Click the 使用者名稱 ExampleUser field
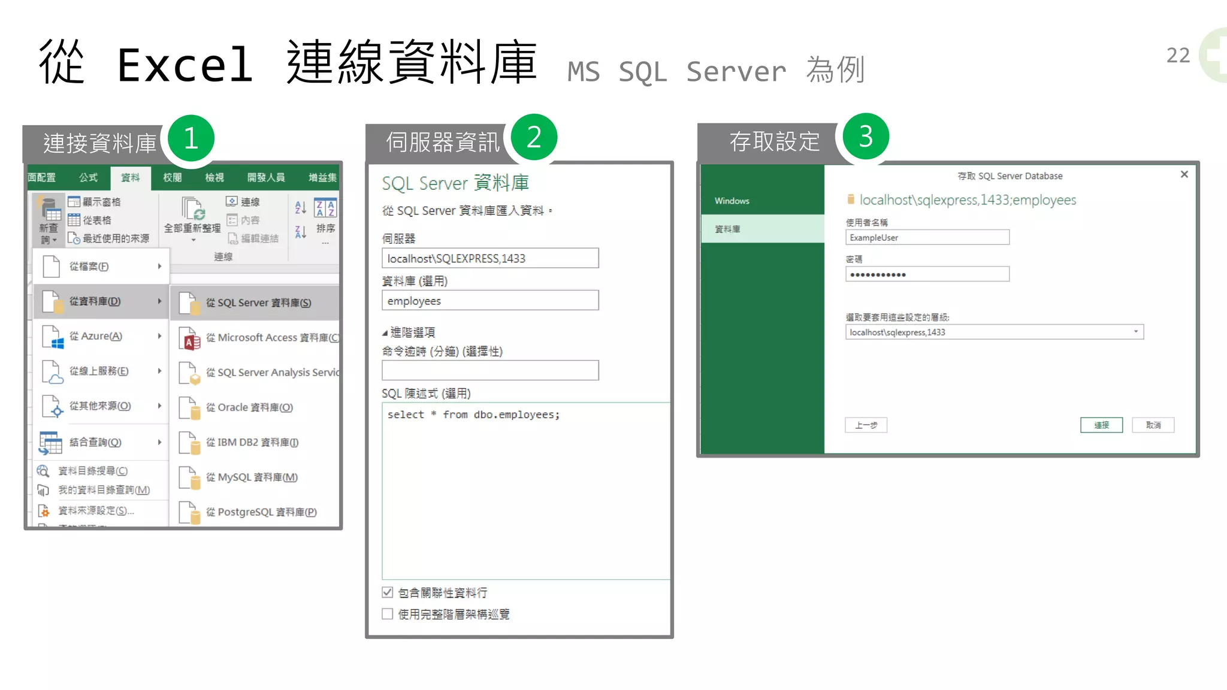1227x690 pixels. [x=927, y=237]
